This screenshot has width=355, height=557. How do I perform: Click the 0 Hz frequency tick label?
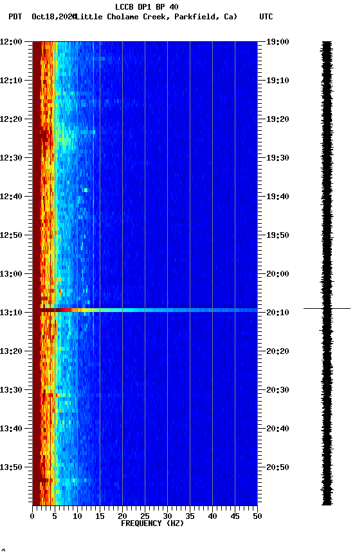coord(32,517)
